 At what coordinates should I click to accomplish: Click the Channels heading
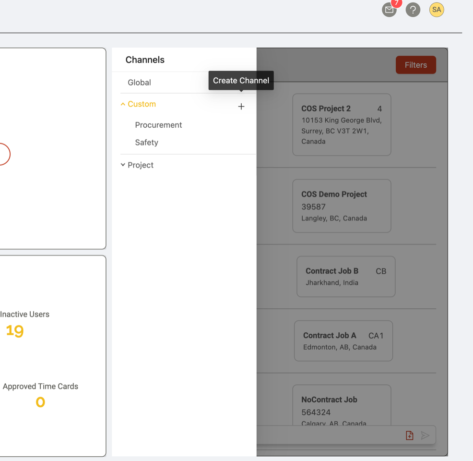(x=145, y=60)
